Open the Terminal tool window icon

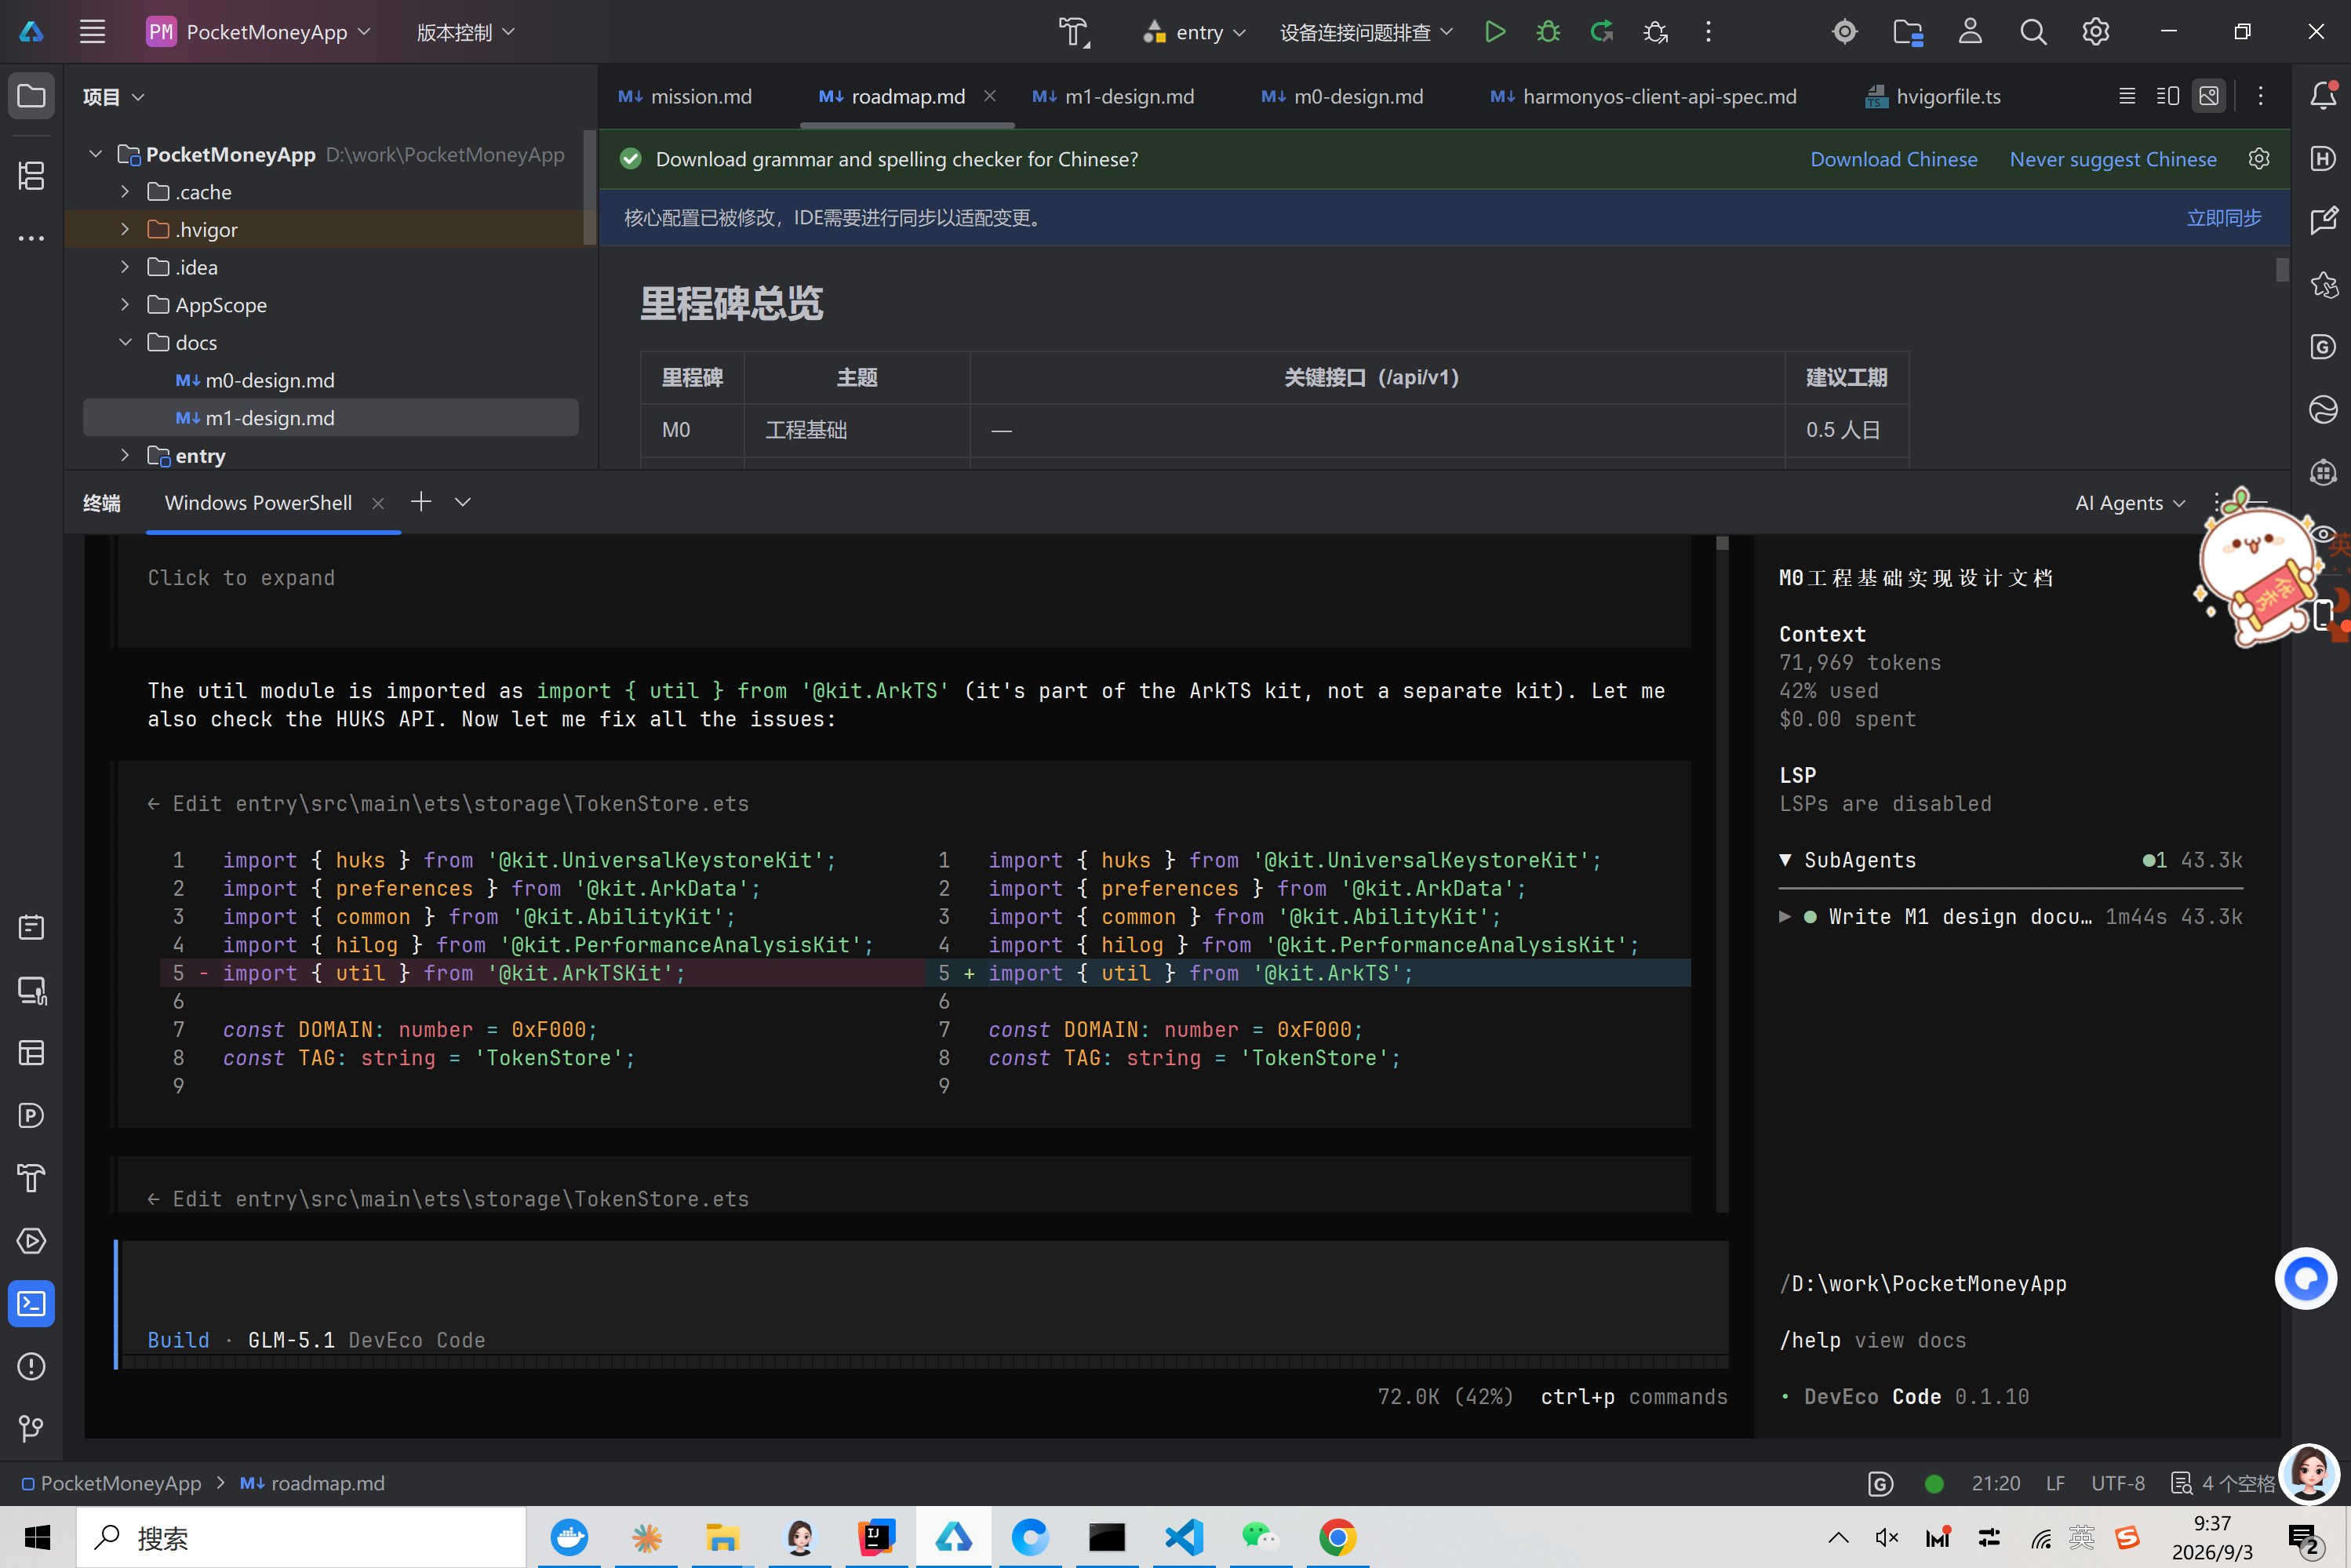[32, 1304]
